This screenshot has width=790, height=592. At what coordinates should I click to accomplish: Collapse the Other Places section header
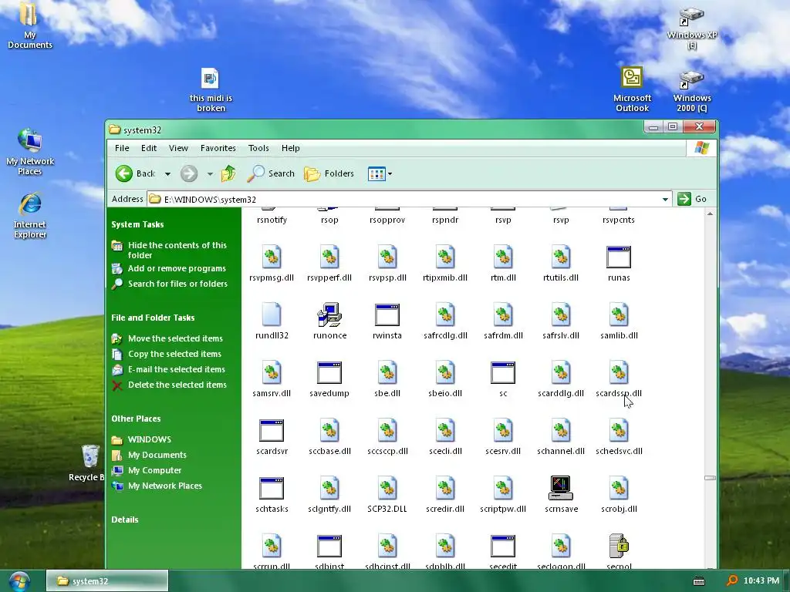point(136,419)
